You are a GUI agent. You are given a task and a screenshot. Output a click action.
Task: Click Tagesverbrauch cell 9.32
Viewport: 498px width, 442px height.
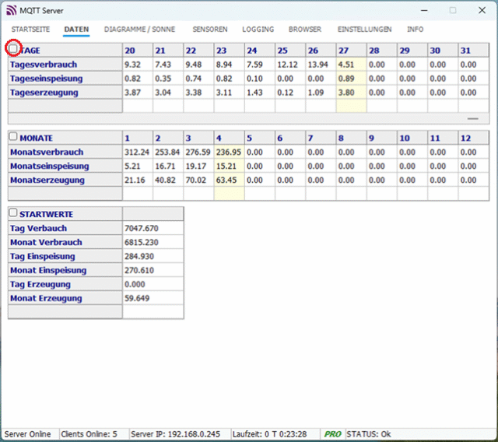[x=138, y=65]
